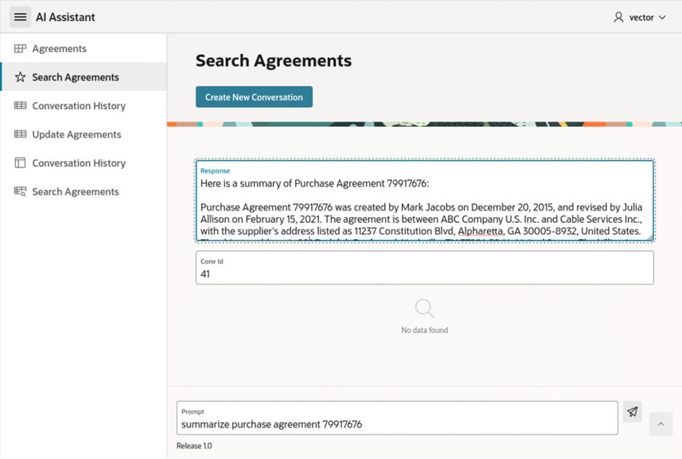Click the bottom Search Agreements search-table icon
The width and height of the screenshot is (682, 459).
pos(20,192)
